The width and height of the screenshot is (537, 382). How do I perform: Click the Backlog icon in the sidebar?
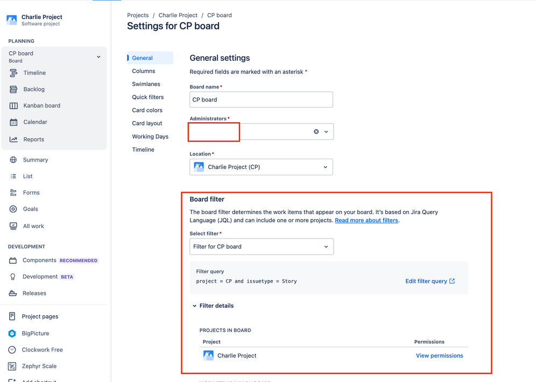tap(13, 89)
